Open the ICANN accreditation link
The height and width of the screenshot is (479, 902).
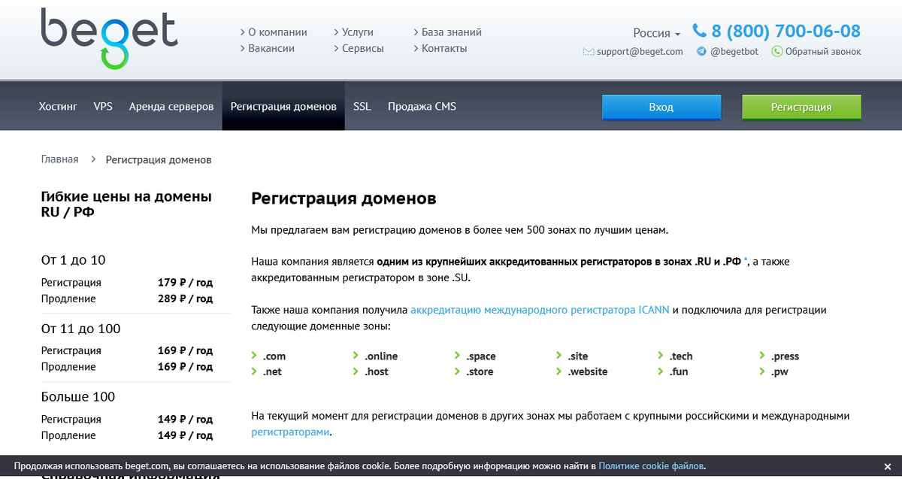pyautogui.click(x=540, y=309)
